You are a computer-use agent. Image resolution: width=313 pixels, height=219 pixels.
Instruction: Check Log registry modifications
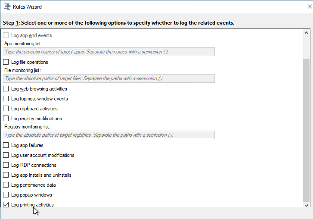6,119
